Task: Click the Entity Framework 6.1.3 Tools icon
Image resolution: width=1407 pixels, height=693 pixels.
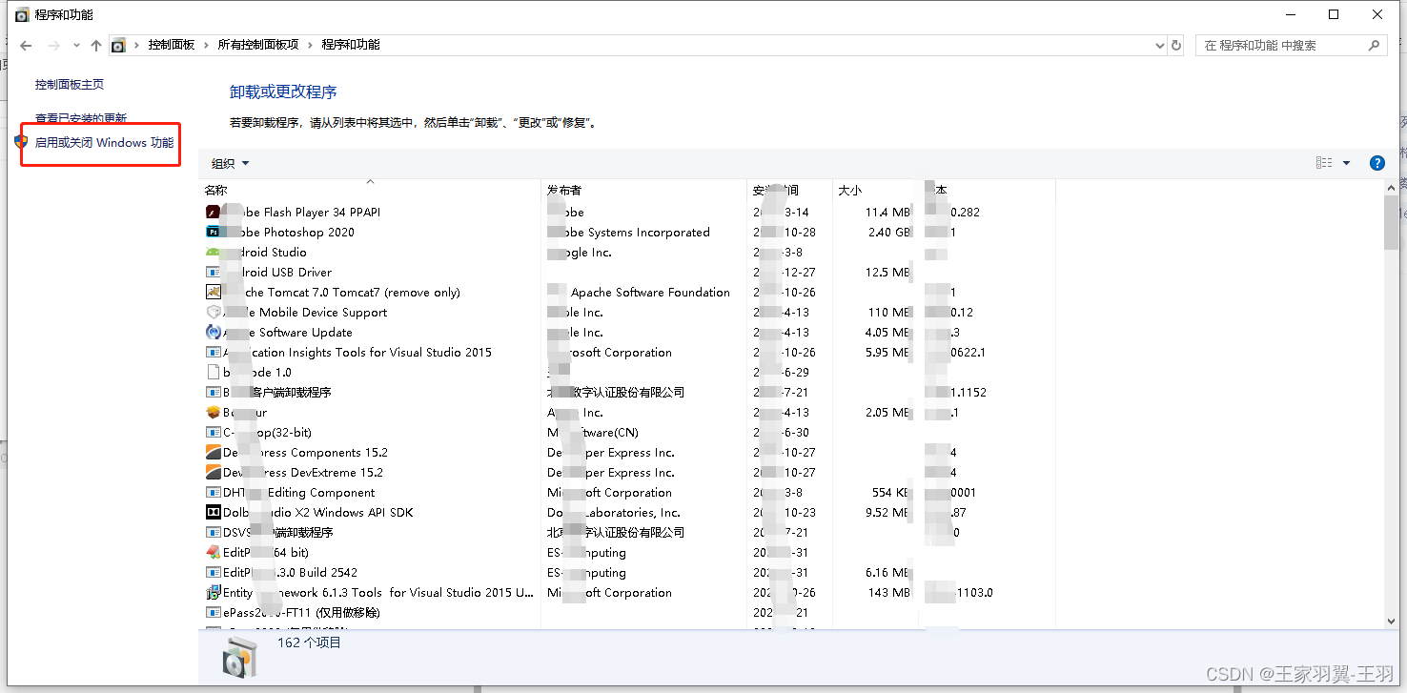Action: (x=214, y=593)
